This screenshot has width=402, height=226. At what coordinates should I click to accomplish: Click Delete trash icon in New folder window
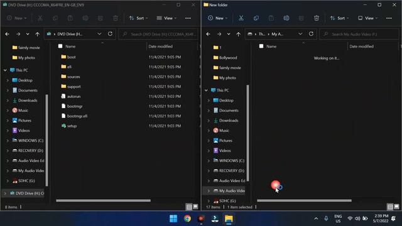click(317, 18)
